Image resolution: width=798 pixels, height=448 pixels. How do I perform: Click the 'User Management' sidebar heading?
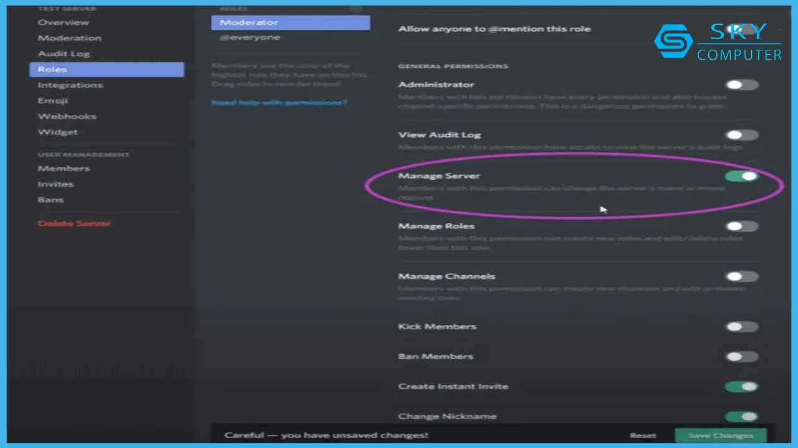[84, 154]
